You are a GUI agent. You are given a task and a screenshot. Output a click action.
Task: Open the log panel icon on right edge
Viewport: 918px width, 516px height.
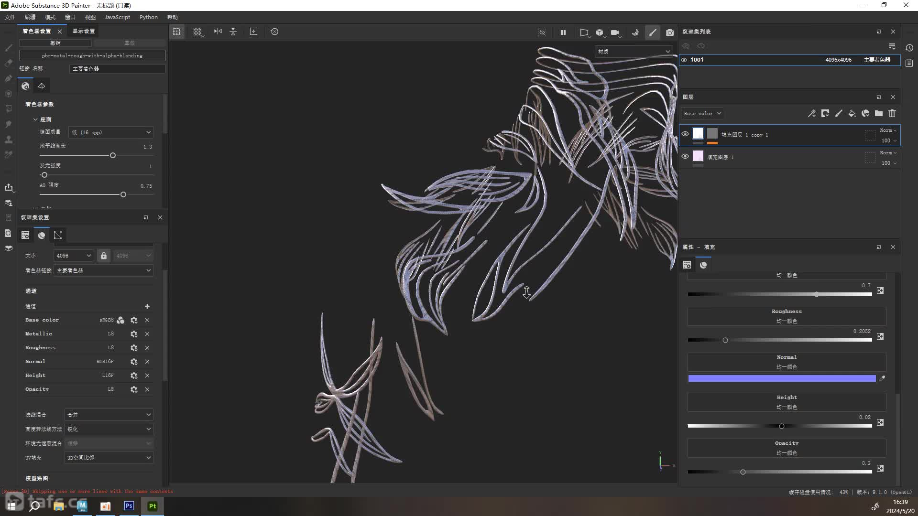coord(909,63)
